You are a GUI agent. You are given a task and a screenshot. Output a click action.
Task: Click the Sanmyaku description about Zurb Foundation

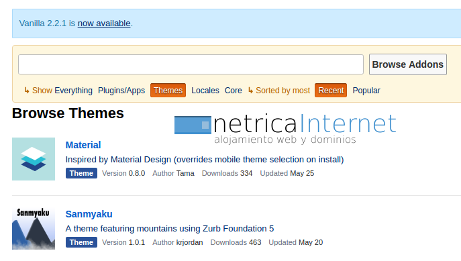click(x=170, y=228)
